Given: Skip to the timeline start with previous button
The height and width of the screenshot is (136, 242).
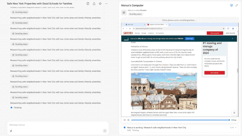Looking at the screenshot, I should tap(124, 120).
